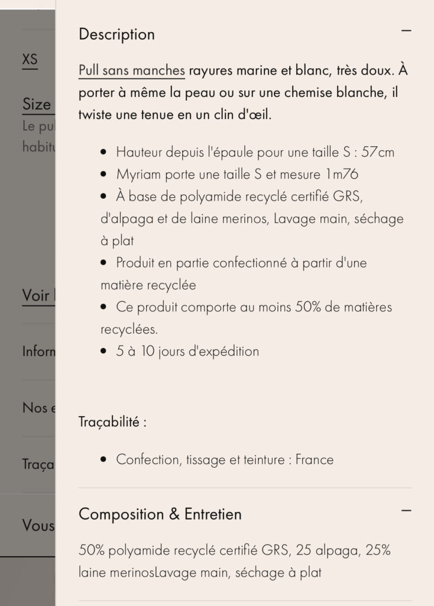Expand the 'Inforn…' row on the left
Screen dimensions: 434x606
pyautogui.click(x=38, y=352)
